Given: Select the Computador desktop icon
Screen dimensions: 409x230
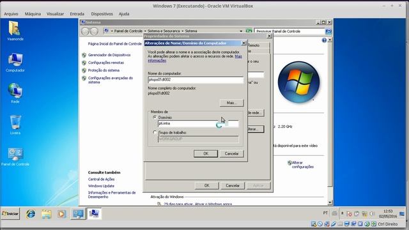Looking at the screenshot, I should [15, 63].
